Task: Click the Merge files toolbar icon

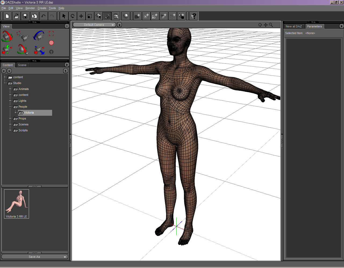Action: pyautogui.click(x=34, y=16)
